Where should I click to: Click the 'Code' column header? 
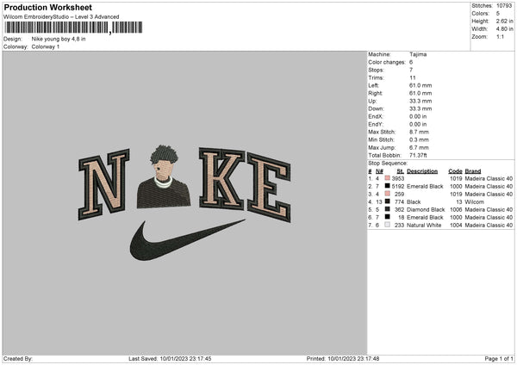pos(455,171)
